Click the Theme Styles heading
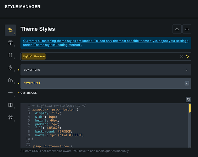Viewport: 198px width, 157px height. (38, 29)
